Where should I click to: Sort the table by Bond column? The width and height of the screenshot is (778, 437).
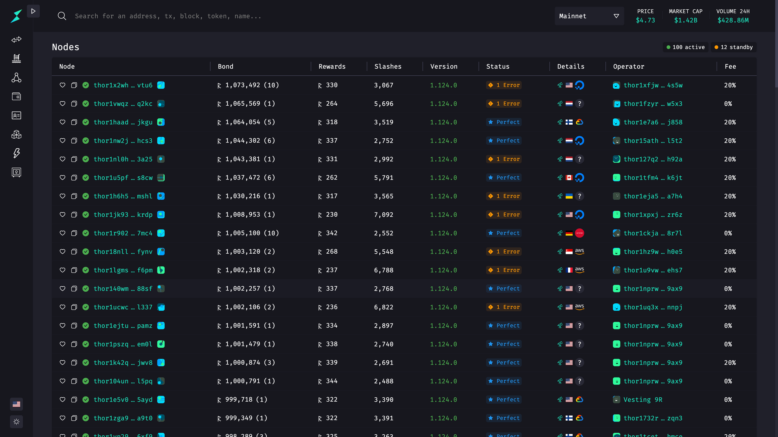pos(226,66)
